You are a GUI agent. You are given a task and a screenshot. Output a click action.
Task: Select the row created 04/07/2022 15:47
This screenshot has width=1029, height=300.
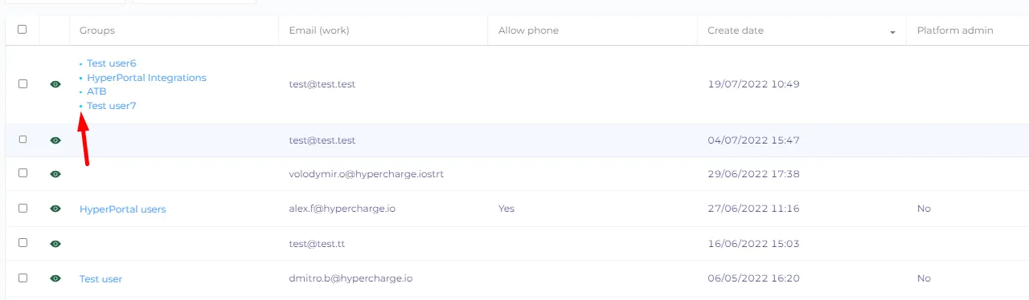pos(23,140)
